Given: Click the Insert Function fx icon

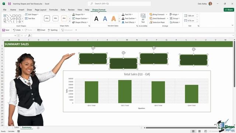Looking at the screenshot, I should 29,35.
